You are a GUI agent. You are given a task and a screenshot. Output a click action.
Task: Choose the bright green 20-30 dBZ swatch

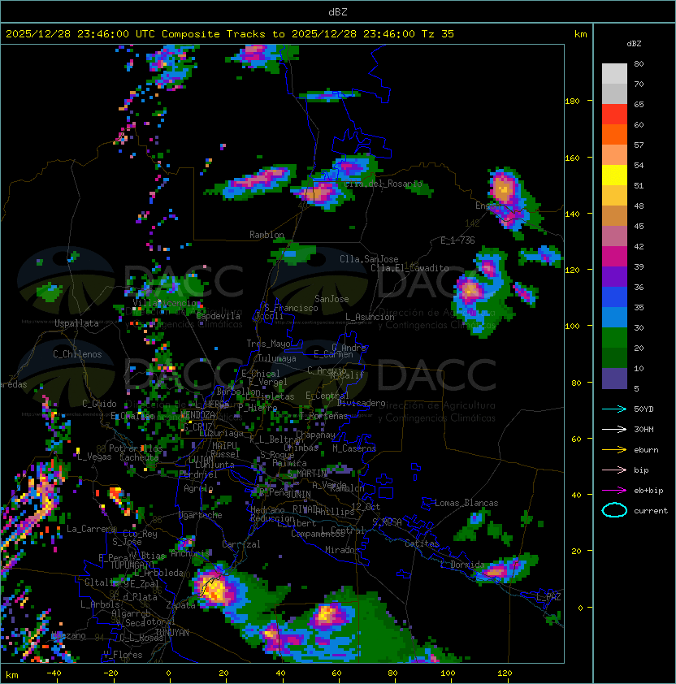tap(614, 338)
